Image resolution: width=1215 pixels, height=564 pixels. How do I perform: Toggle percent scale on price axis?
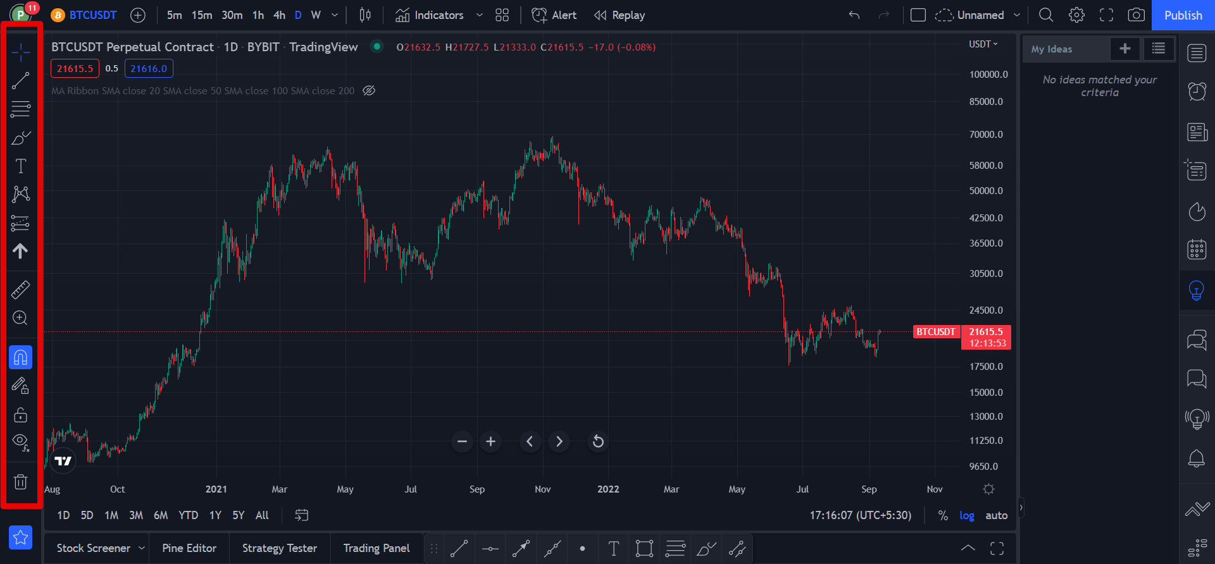click(x=943, y=515)
